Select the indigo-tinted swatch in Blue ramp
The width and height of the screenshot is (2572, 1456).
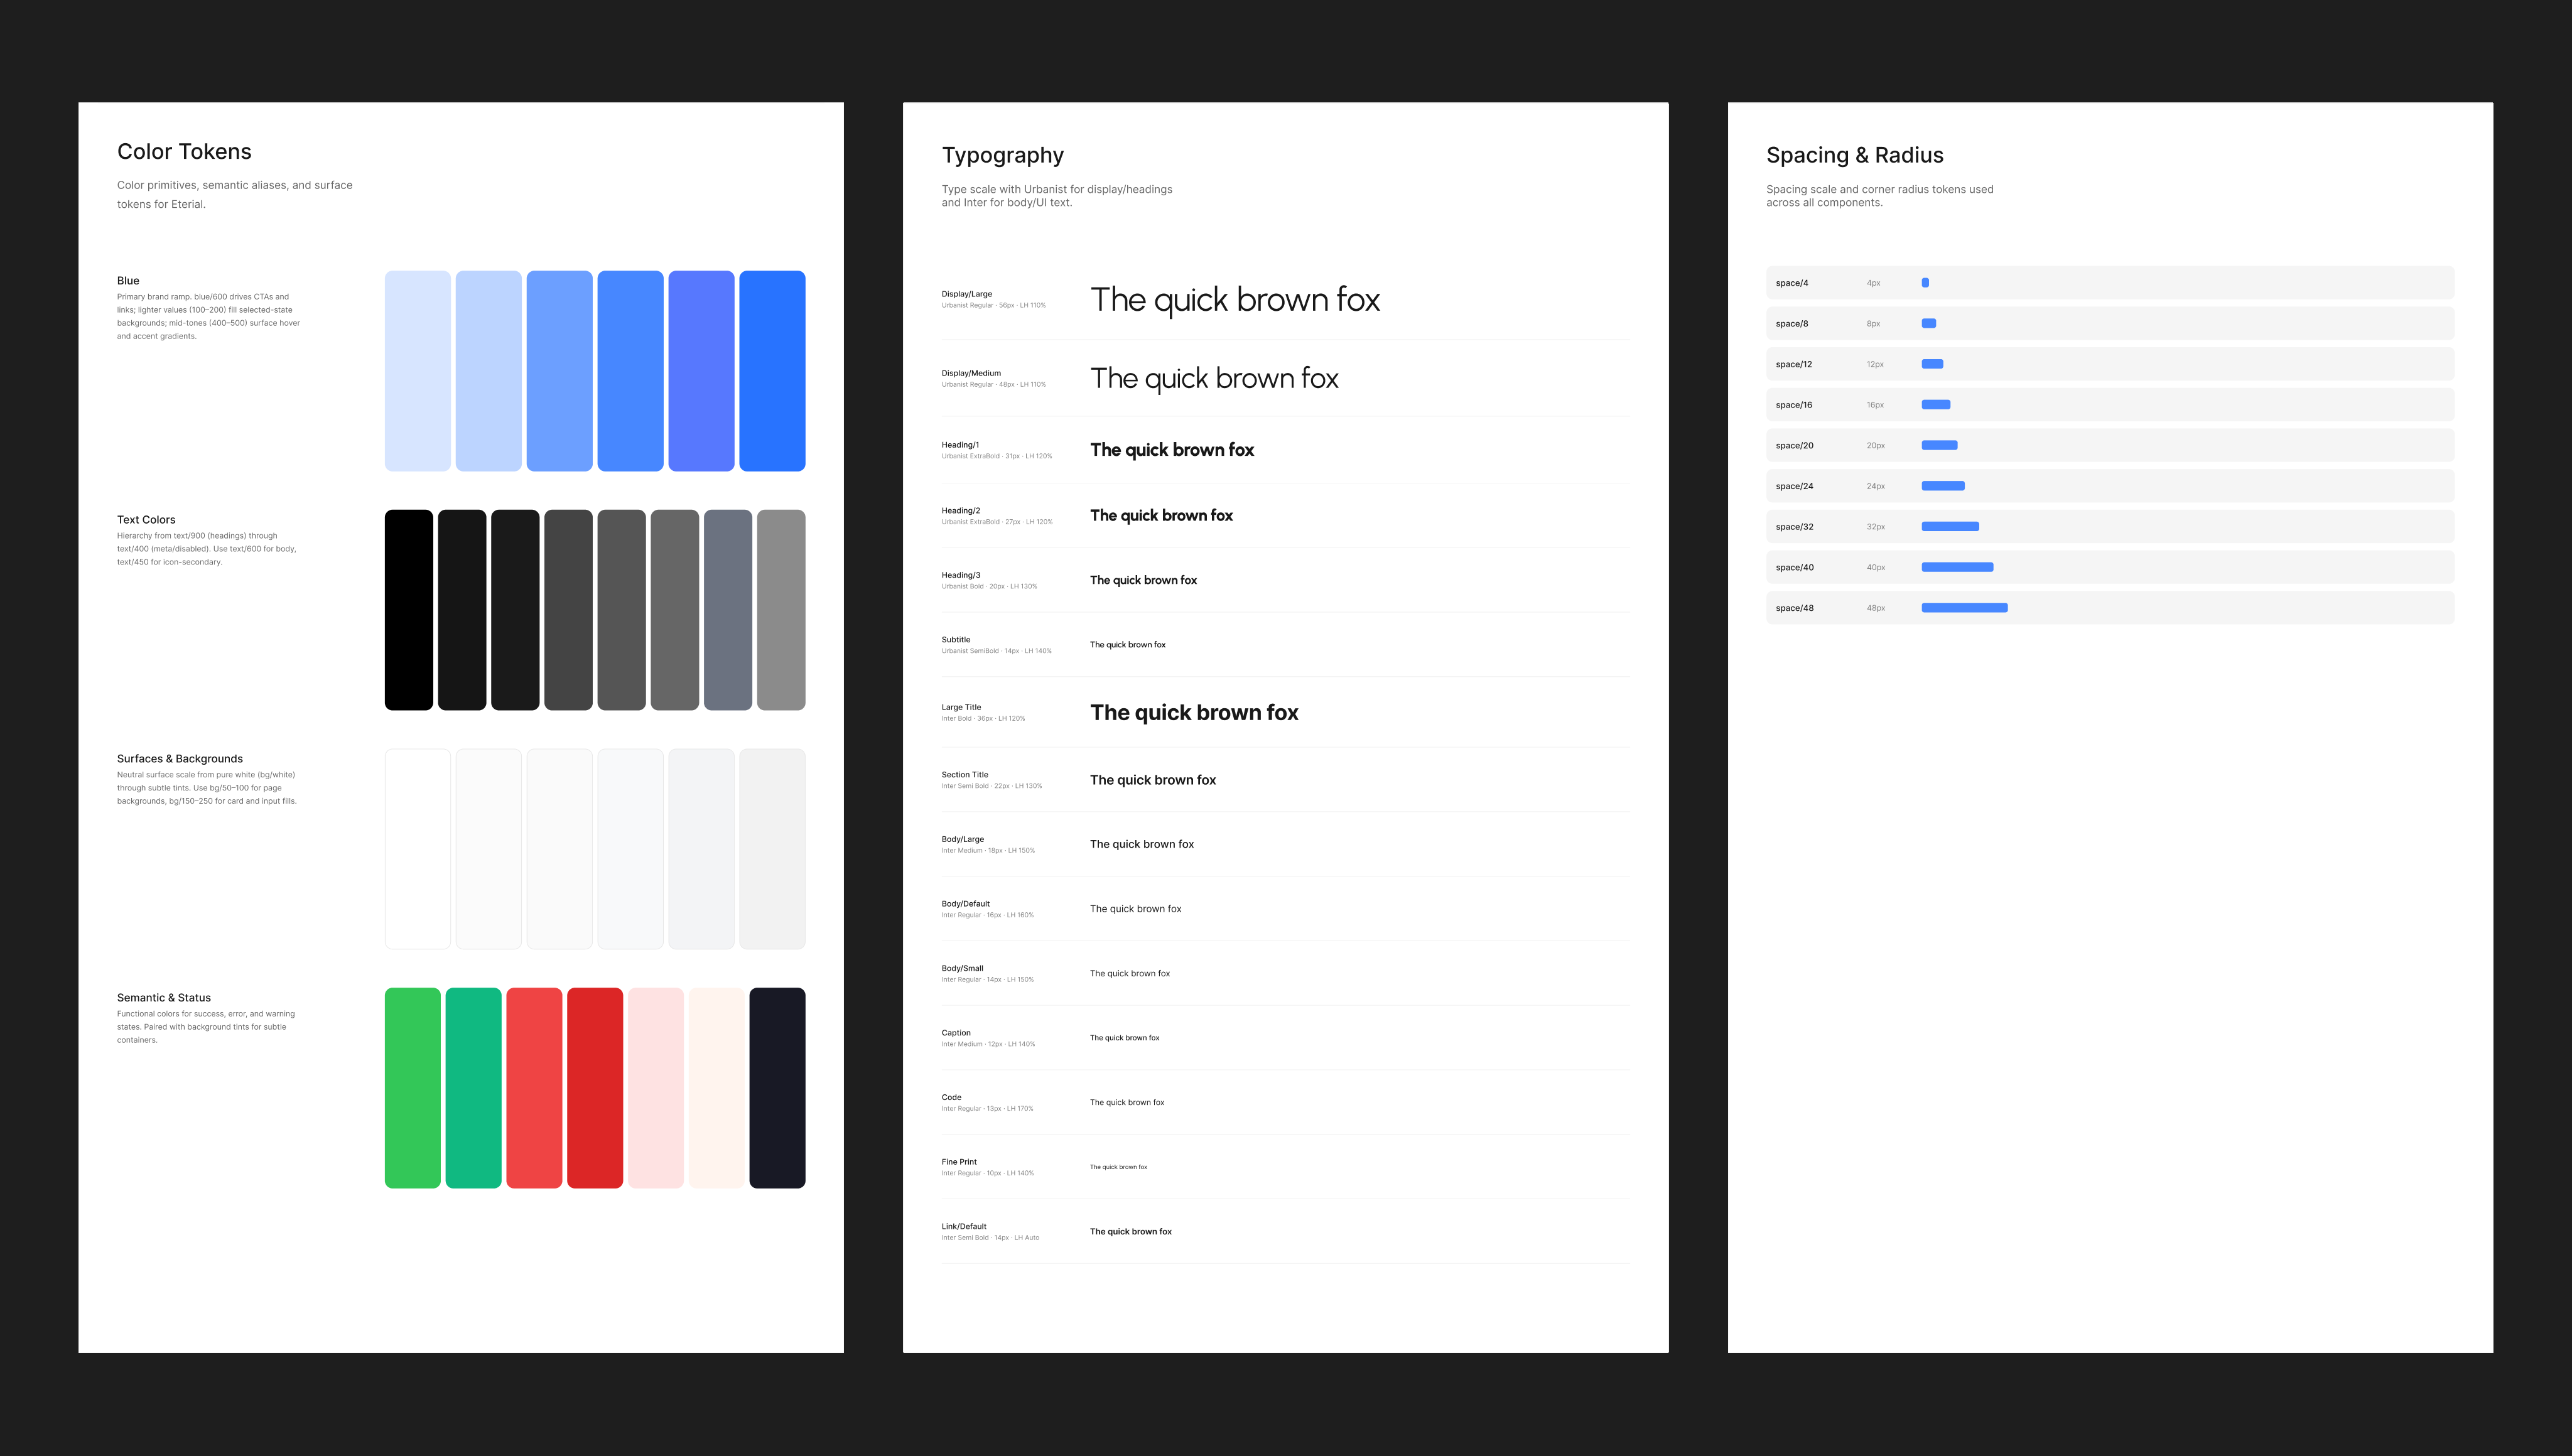(x=701, y=371)
